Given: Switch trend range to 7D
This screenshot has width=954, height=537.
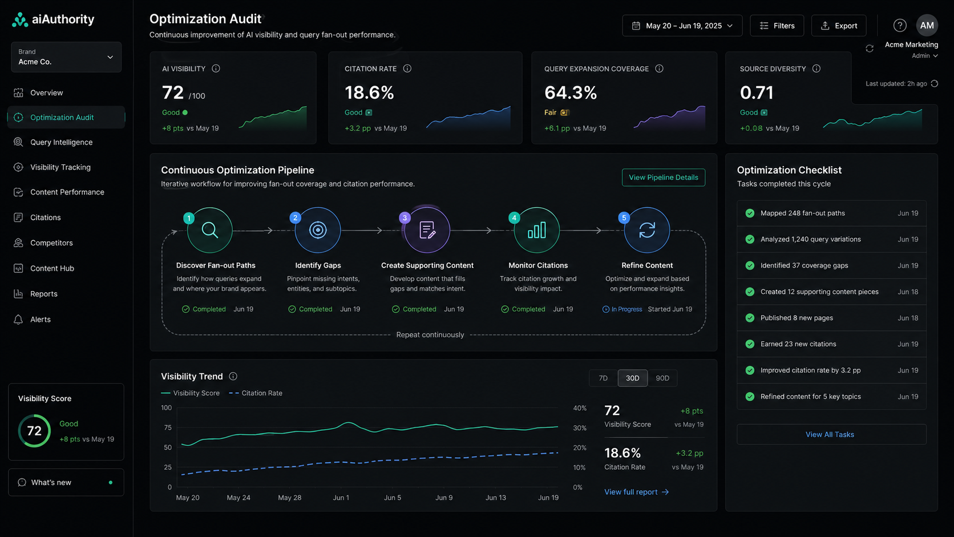Looking at the screenshot, I should click(x=603, y=378).
